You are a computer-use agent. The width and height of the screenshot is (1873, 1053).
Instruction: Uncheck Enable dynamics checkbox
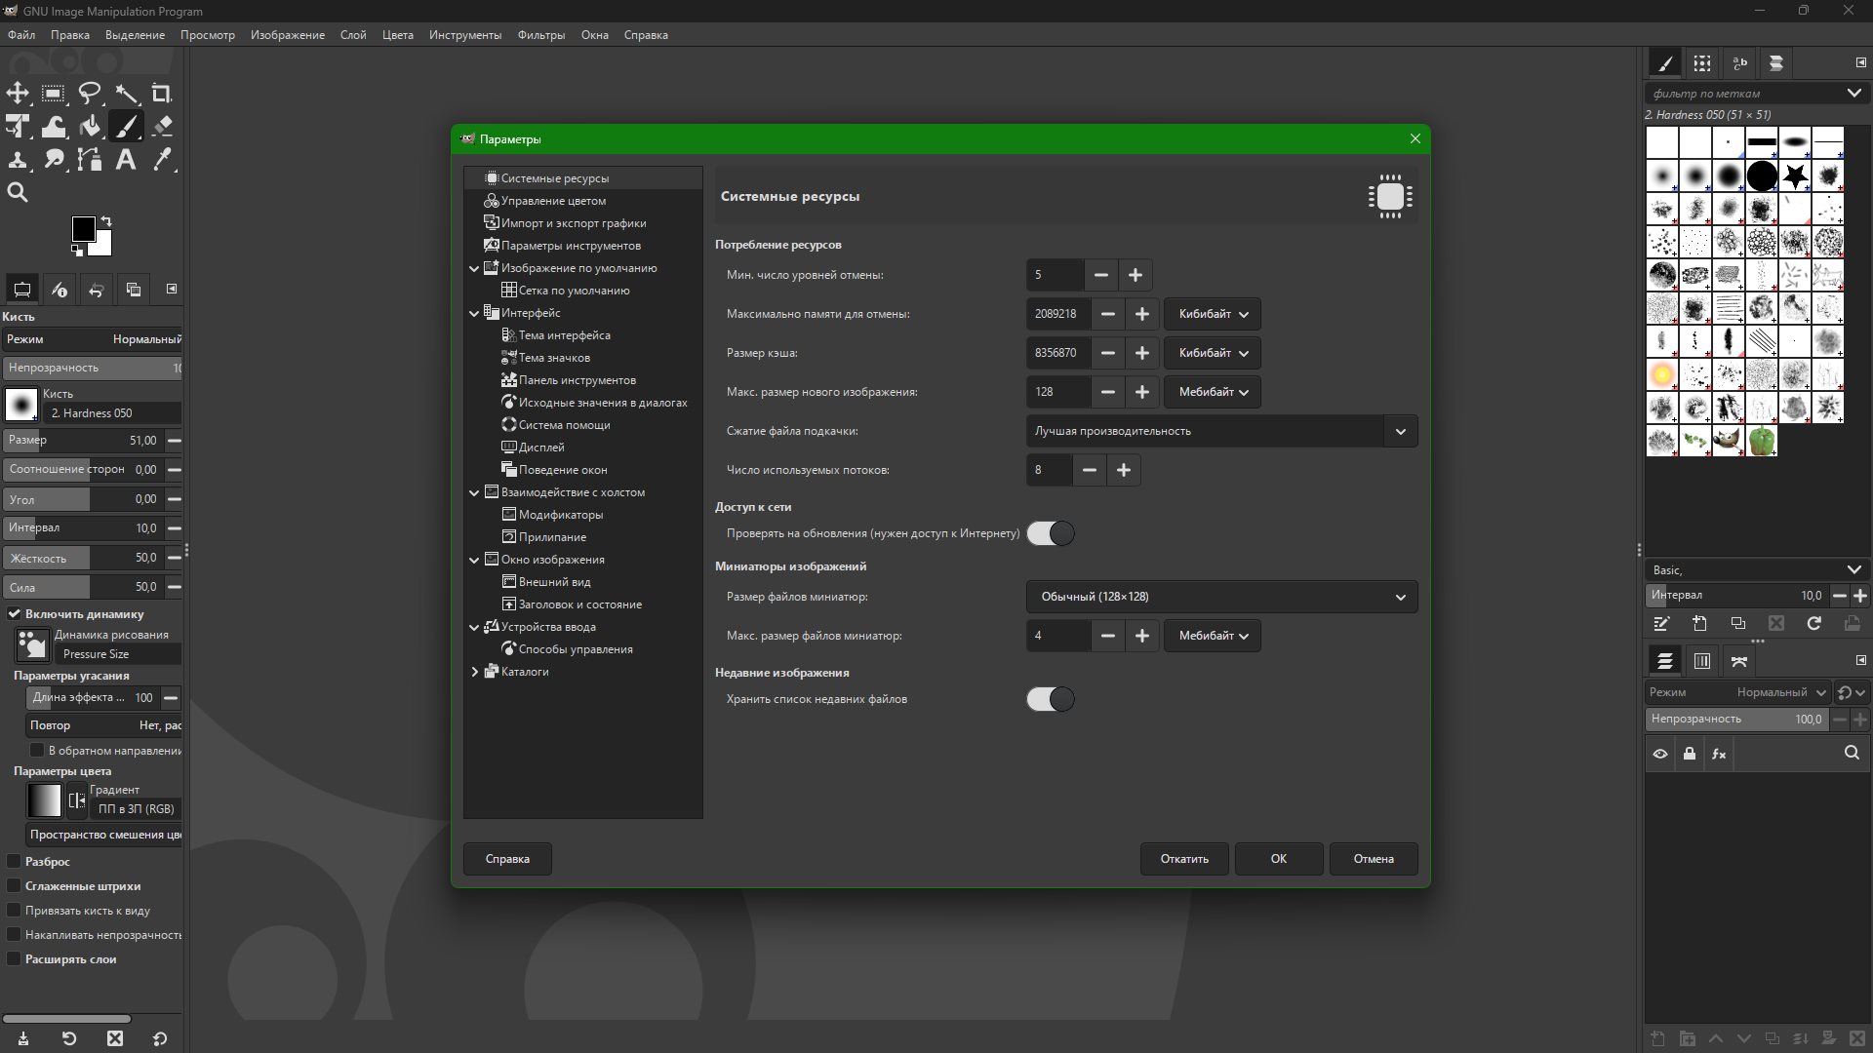click(x=15, y=614)
